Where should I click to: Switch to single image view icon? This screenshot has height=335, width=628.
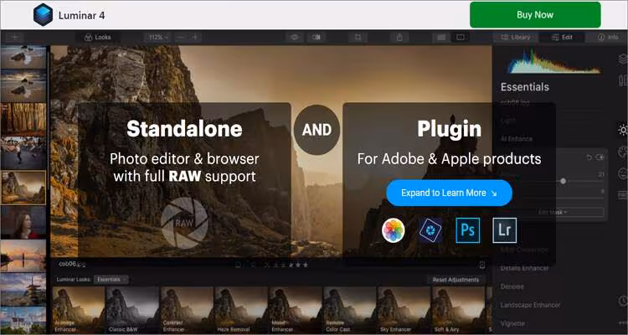[461, 37]
